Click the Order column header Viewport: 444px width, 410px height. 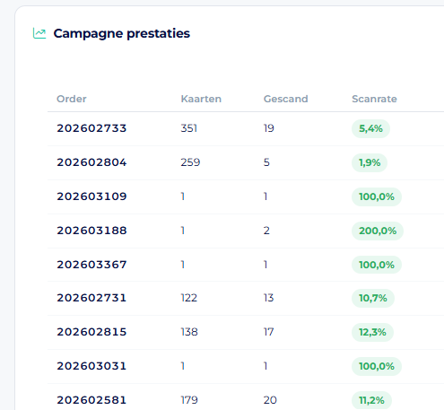pos(72,99)
